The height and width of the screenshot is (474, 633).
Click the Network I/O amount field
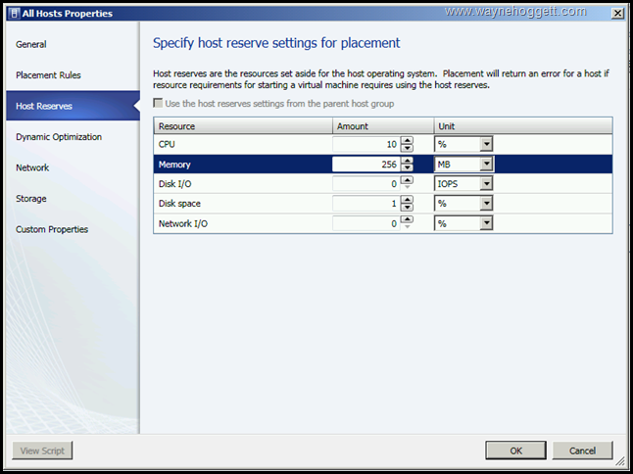366,223
